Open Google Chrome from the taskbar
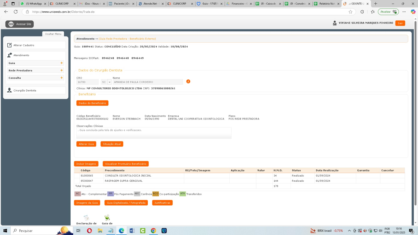Screen dimensions: 418x235 [x=153, y=231]
